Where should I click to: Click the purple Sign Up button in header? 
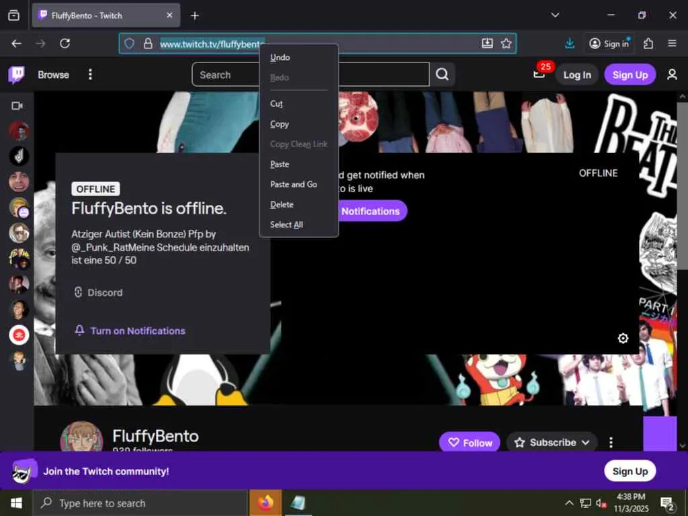pyautogui.click(x=630, y=75)
